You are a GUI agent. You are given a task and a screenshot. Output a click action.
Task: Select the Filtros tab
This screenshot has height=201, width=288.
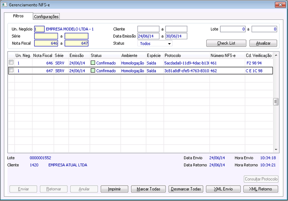pyautogui.click(x=18, y=16)
